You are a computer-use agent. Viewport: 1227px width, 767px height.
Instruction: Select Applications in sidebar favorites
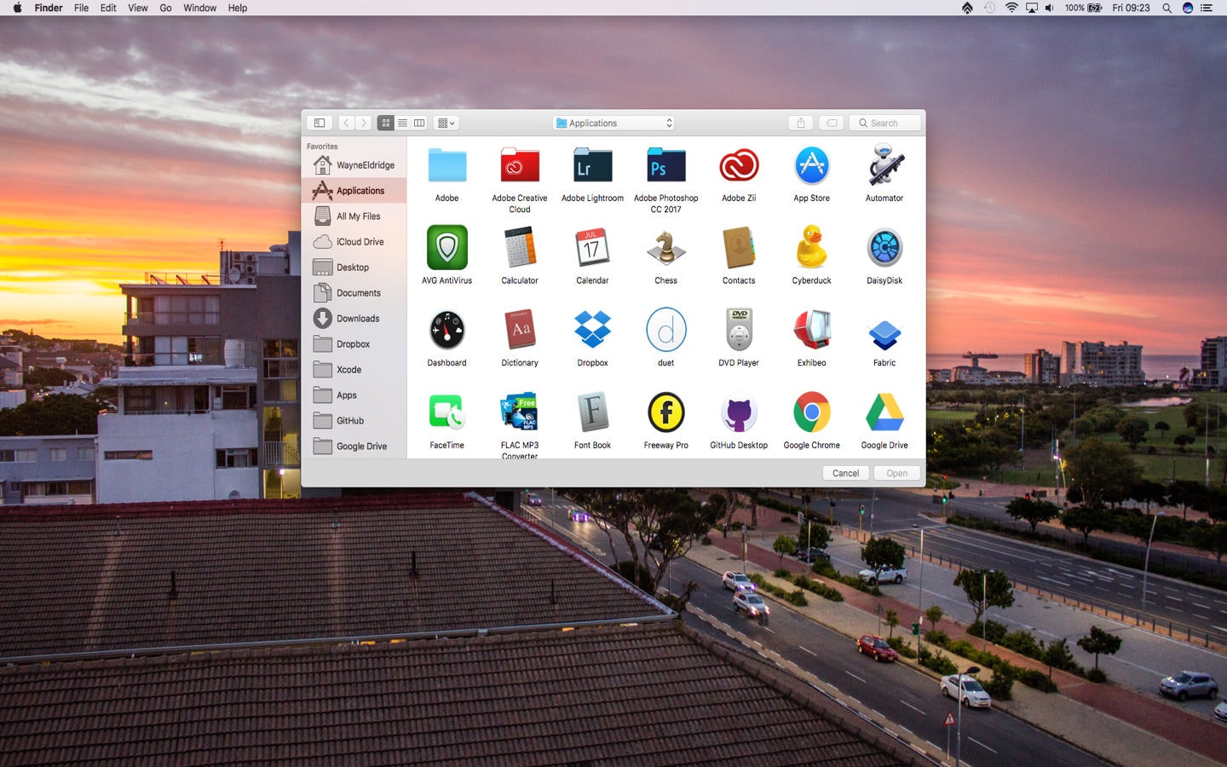(x=354, y=191)
